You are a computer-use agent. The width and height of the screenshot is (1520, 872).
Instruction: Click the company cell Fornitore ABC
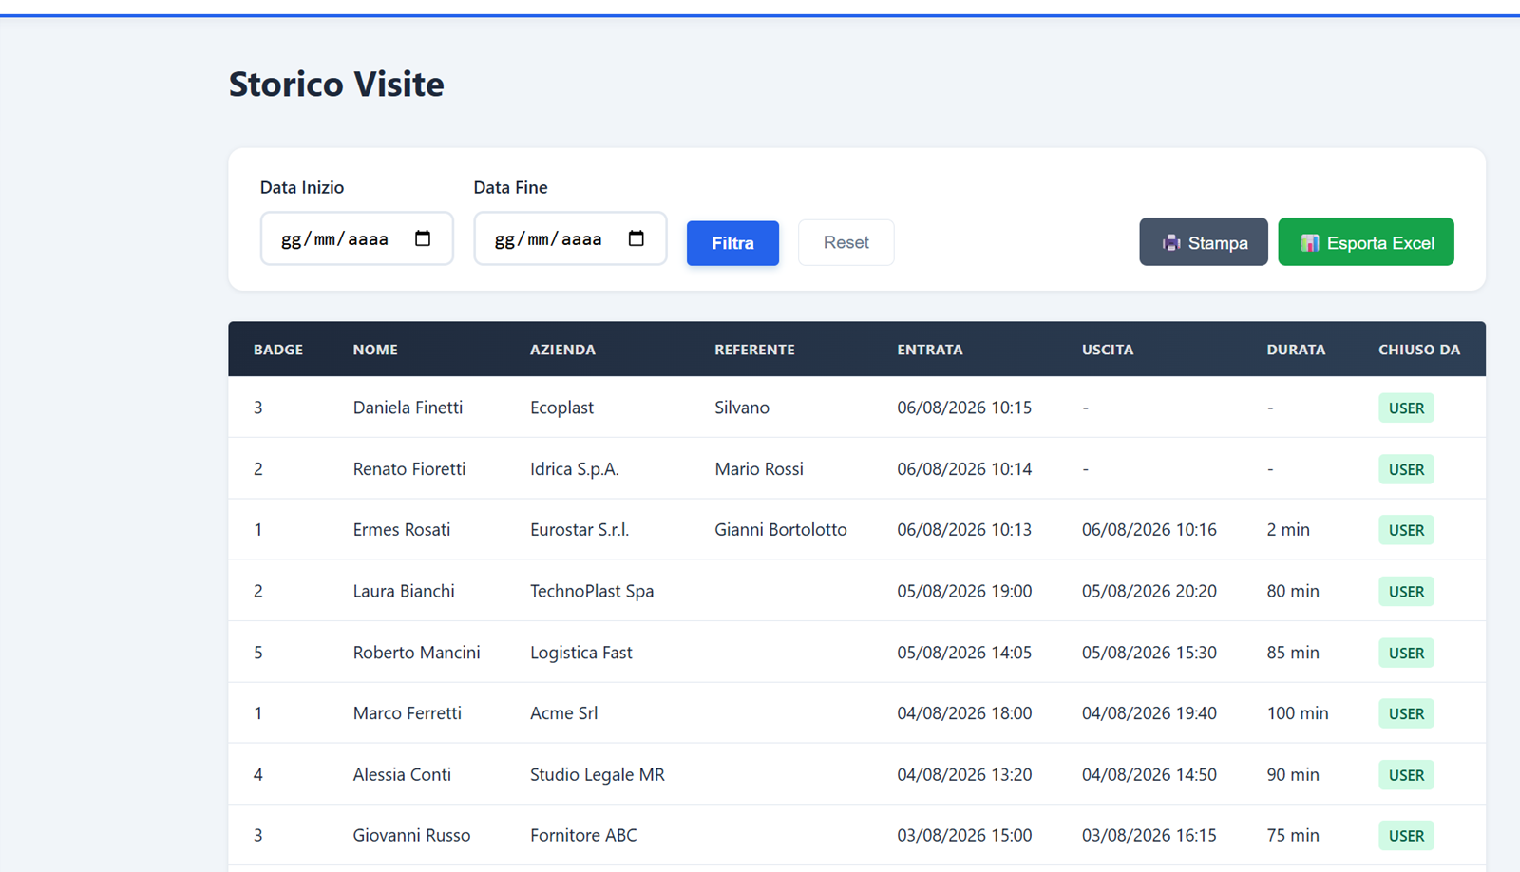point(583,836)
